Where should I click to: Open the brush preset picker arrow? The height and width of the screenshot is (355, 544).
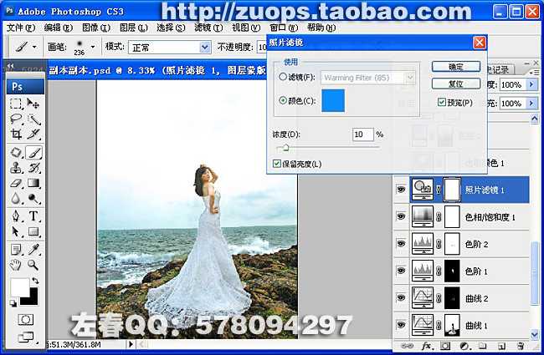pos(93,47)
